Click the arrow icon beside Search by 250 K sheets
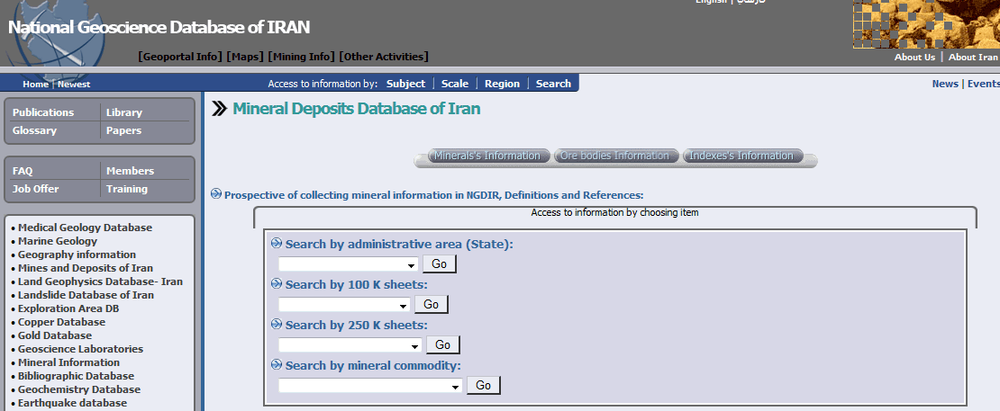Viewport: 1000px width, 411px height. tap(277, 324)
